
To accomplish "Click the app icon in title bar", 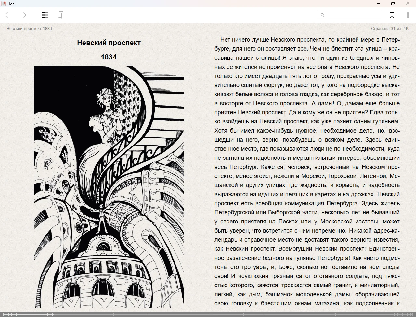I will tap(4, 4).
